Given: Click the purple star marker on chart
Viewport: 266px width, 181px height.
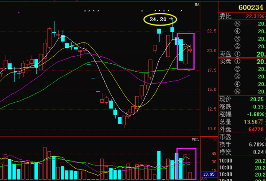Looking at the screenshot, I should point(18,13).
